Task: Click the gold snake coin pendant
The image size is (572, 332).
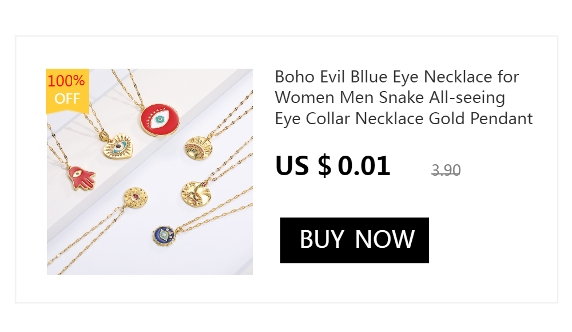Action: click(196, 194)
